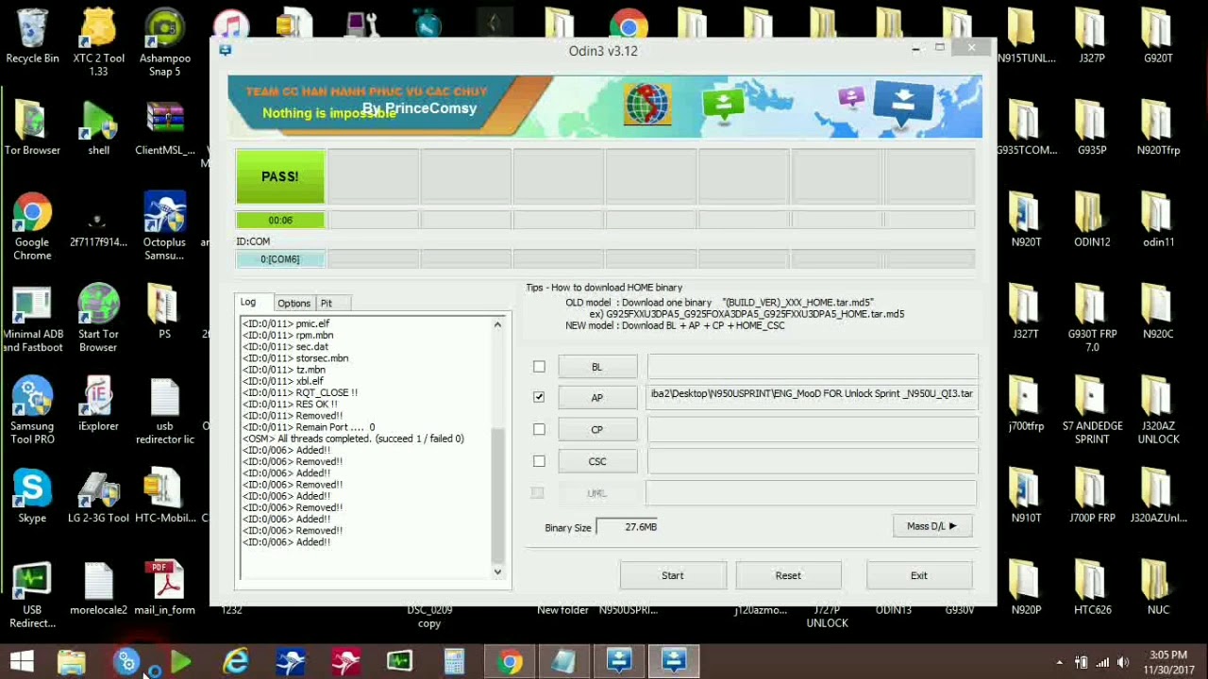Launch Google Chrome from desktop
Image resolution: width=1208 pixels, height=679 pixels.
[x=32, y=227]
